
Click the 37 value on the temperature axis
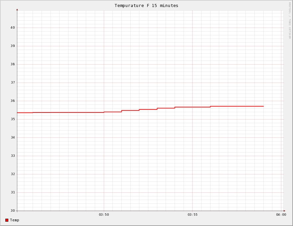[13, 83]
